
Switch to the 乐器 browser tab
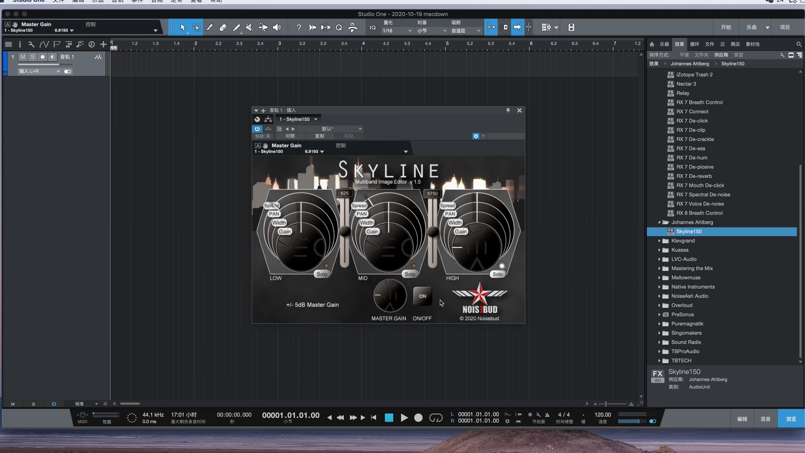click(664, 44)
